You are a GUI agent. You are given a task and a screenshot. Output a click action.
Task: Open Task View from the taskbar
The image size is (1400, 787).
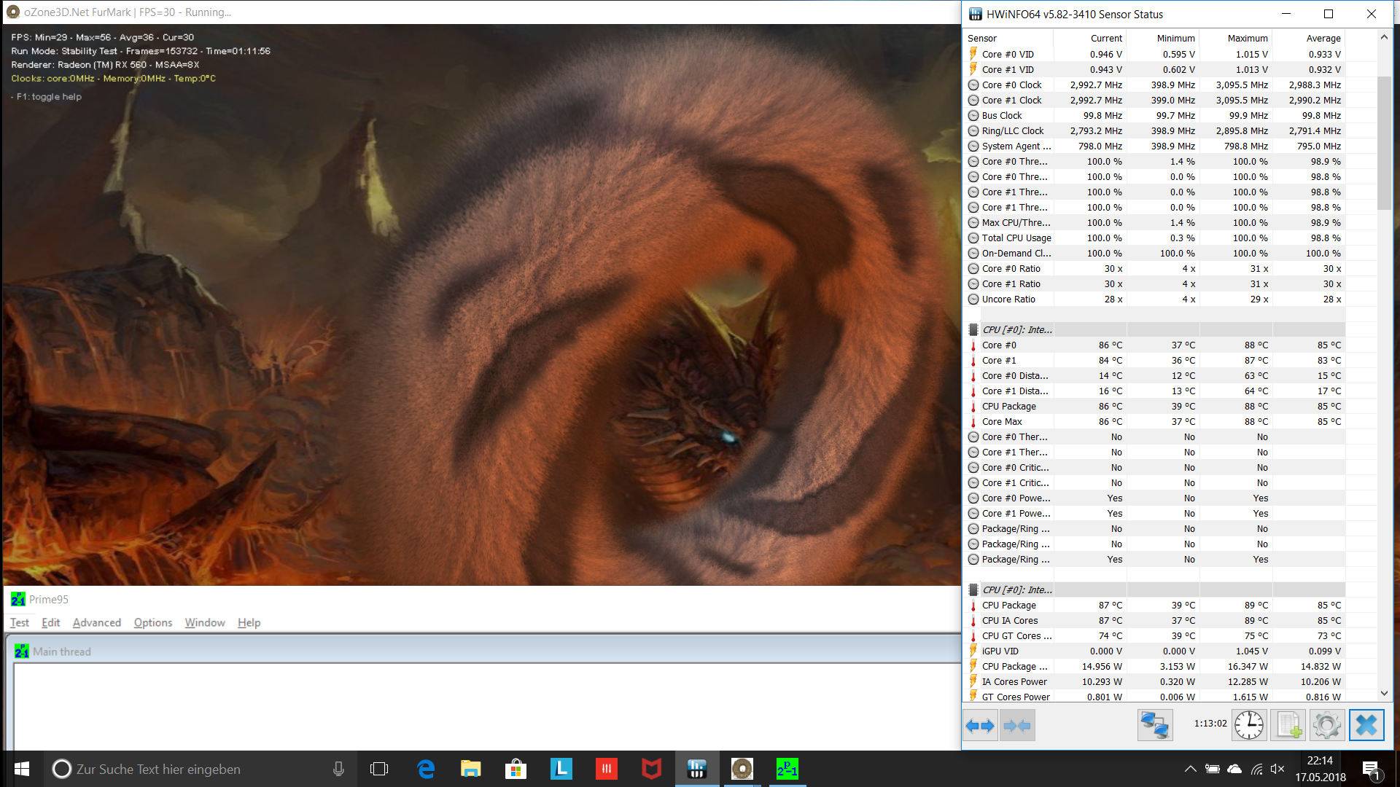(x=379, y=769)
